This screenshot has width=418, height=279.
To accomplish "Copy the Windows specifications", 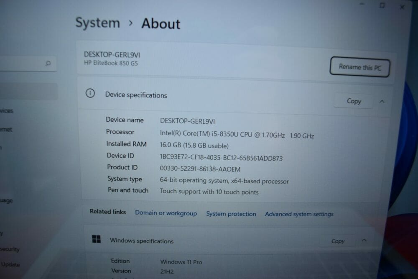I will (338, 241).
